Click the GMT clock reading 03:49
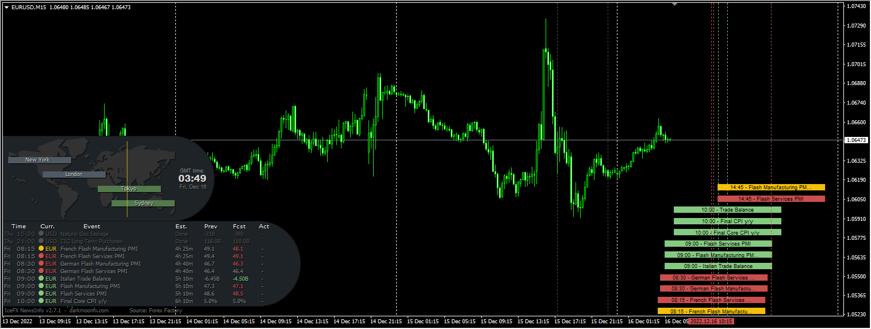871x329 pixels. (192, 178)
